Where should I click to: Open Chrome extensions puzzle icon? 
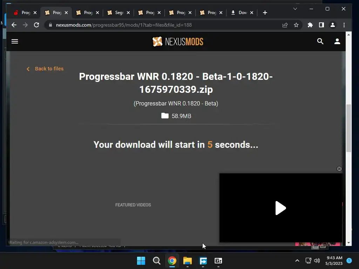coord(310,25)
